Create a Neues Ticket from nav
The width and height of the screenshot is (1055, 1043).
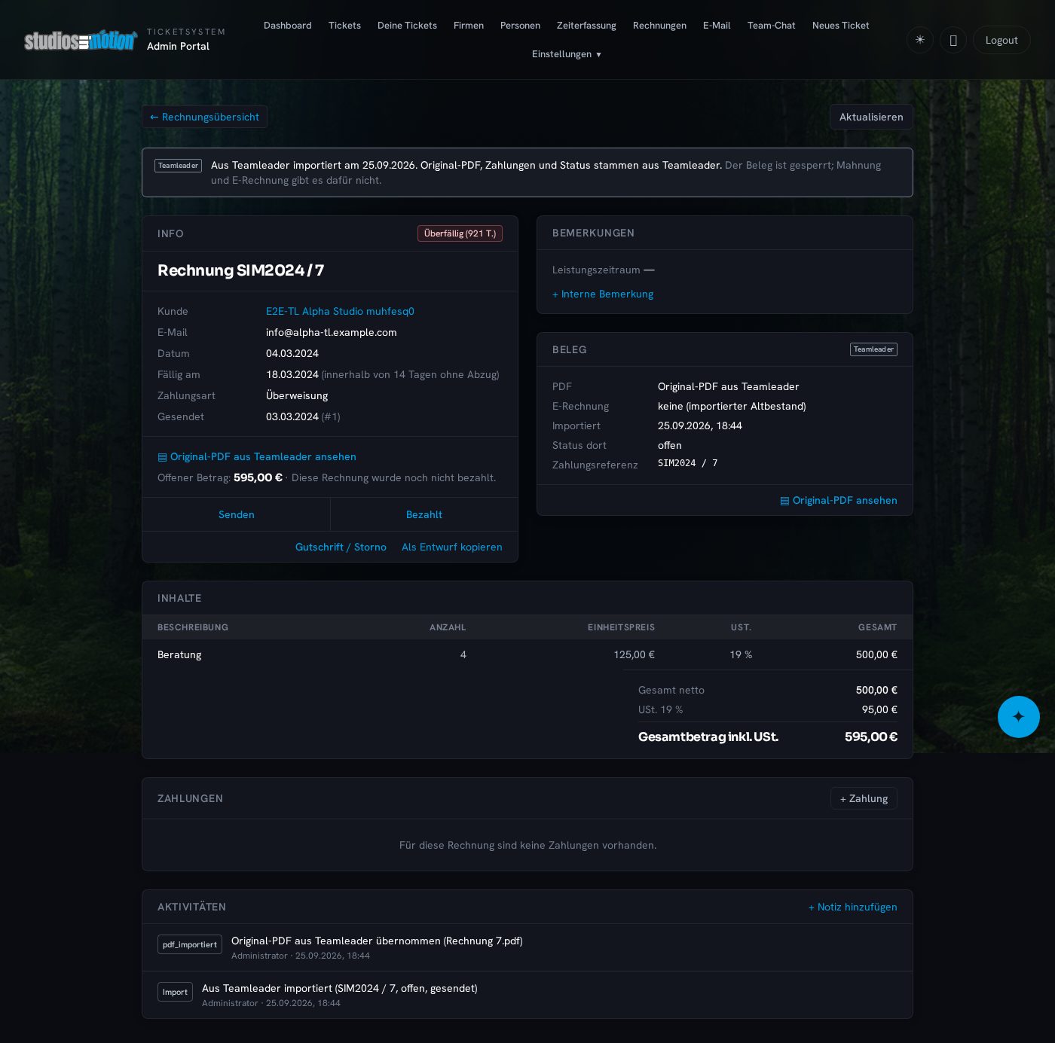click(x=840, y=26)
